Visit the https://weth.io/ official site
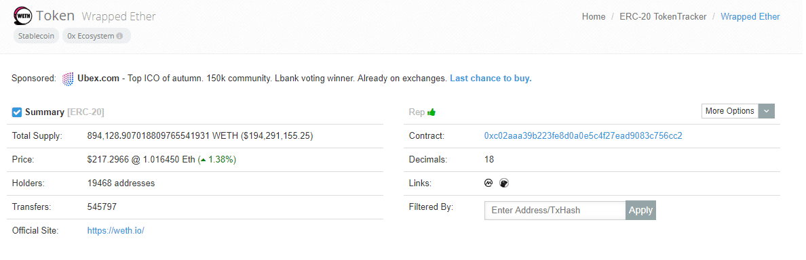Screen dimensions: 806x260 pos(115,231)
